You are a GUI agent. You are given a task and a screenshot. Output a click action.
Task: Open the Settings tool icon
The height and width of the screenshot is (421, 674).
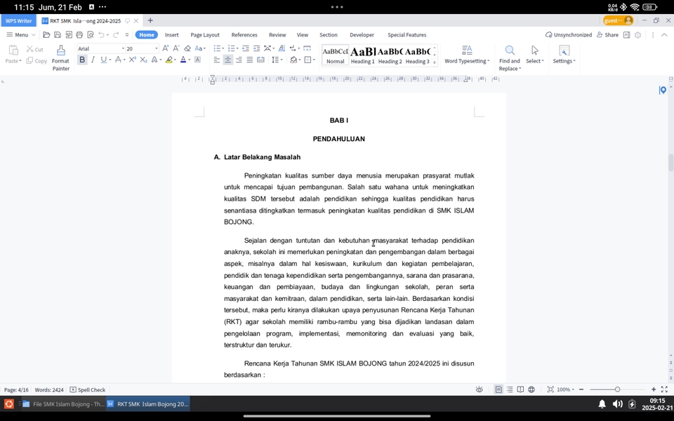[x=564, y=51]
